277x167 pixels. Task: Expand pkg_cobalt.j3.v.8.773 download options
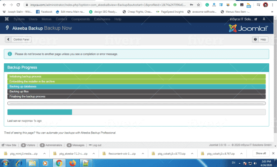pyautogui.click(x=192, y=154)
